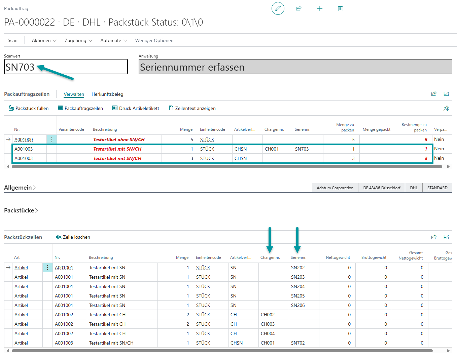This screenshot has height=357, width=457.
Task: Click Zeile löschen in Packstückzeilen
Action: click(x=73, y=237)
